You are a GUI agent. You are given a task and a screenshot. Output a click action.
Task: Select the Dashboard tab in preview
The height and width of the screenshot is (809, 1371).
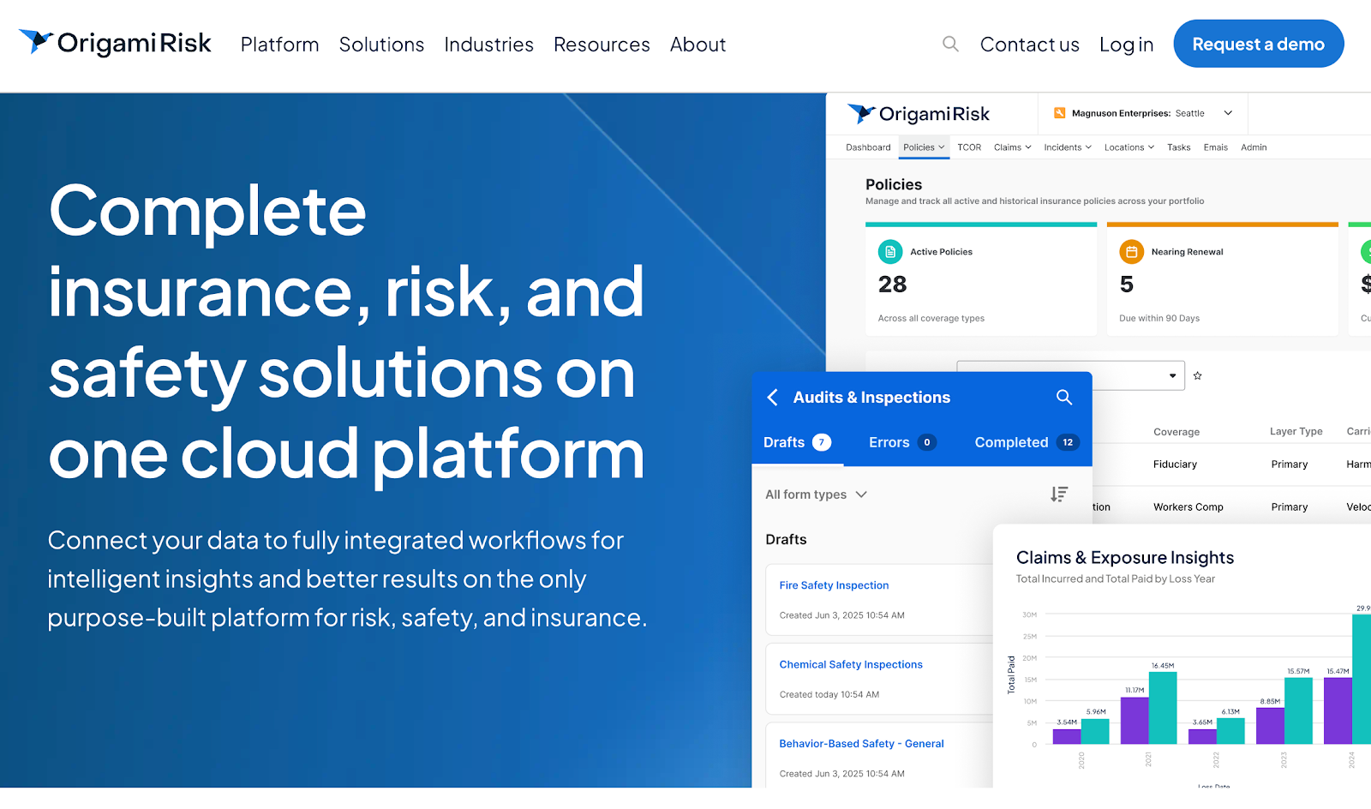868,147
